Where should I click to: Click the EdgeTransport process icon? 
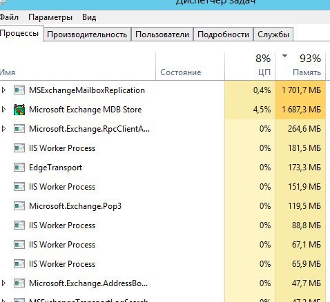(x=19, y=168)
